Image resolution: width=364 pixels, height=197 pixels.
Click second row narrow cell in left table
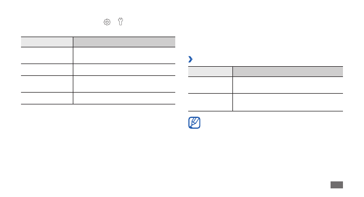(x=47, y=70)
